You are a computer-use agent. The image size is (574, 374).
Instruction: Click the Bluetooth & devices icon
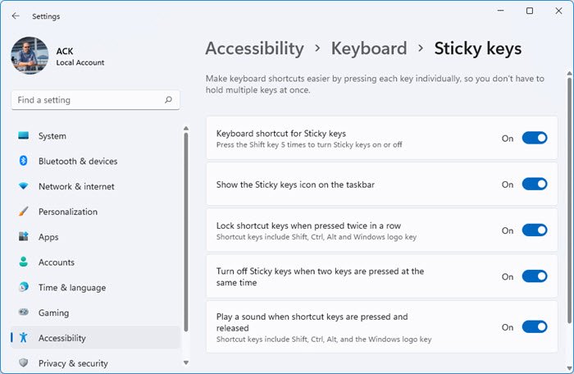(23, 162)
